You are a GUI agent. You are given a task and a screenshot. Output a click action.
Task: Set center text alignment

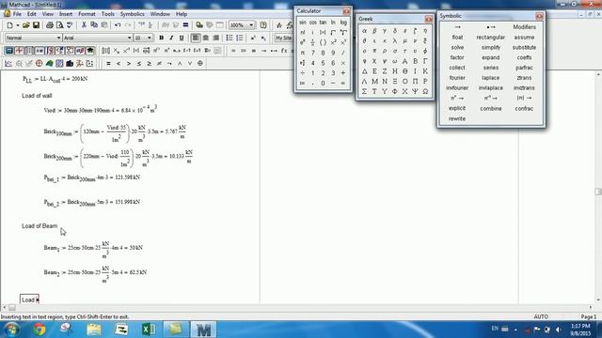click(x=205, y=38)
